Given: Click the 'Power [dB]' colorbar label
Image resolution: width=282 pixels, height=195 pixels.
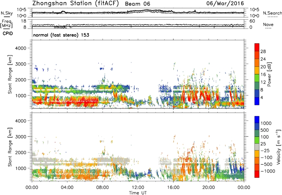Looking at the screenshot, I should [x=269, y=74].
